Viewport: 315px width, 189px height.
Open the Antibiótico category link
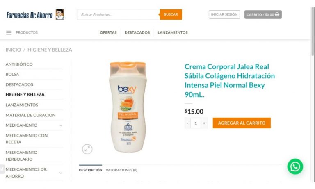click(19, 64)
